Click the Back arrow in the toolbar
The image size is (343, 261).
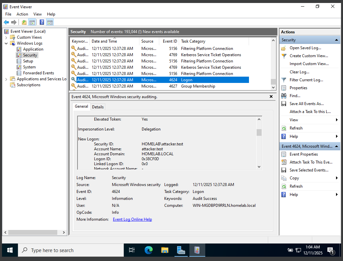tap(6, 22)
